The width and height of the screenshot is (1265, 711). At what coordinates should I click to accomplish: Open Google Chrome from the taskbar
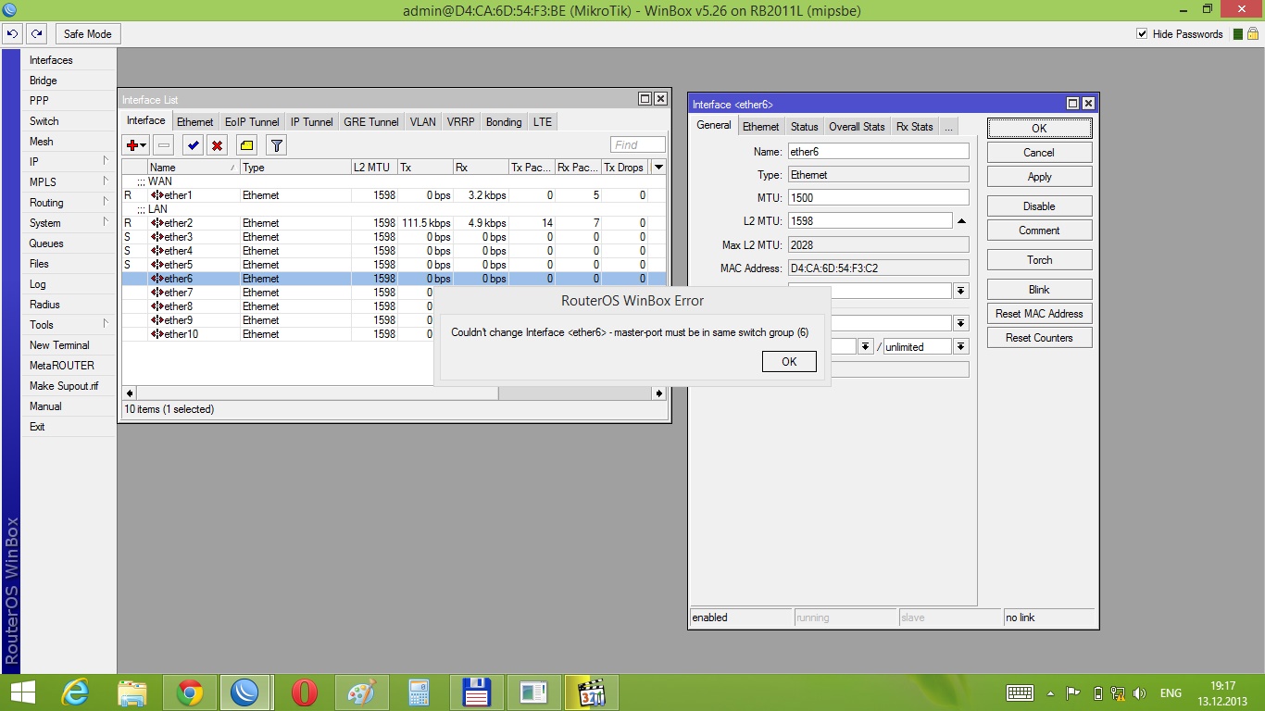pos(190,692)
